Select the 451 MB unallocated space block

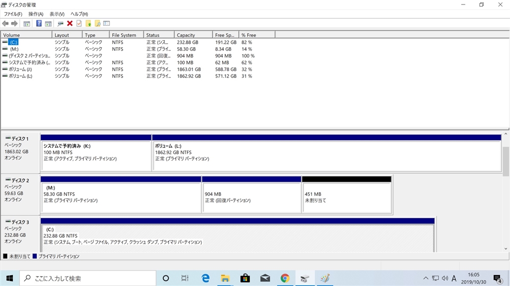tap(347, 195)
